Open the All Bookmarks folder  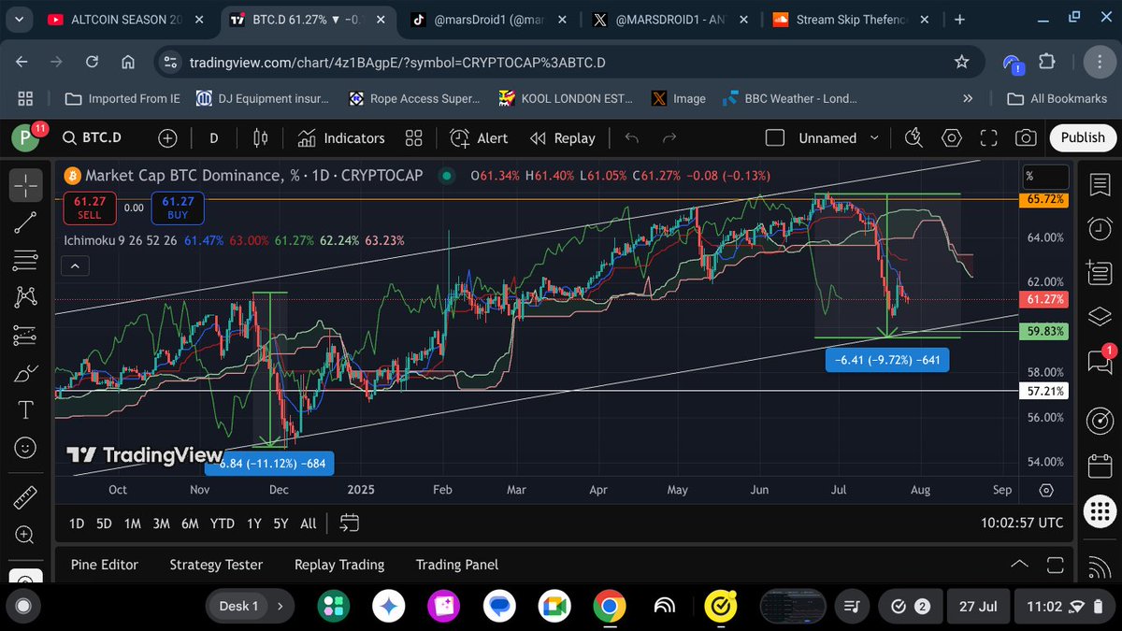tap(1057, 98)
